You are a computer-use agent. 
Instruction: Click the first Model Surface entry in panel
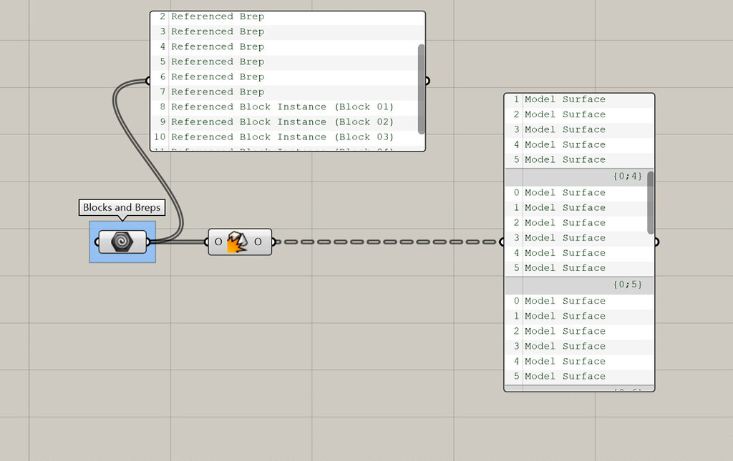(x=565, y=99)
